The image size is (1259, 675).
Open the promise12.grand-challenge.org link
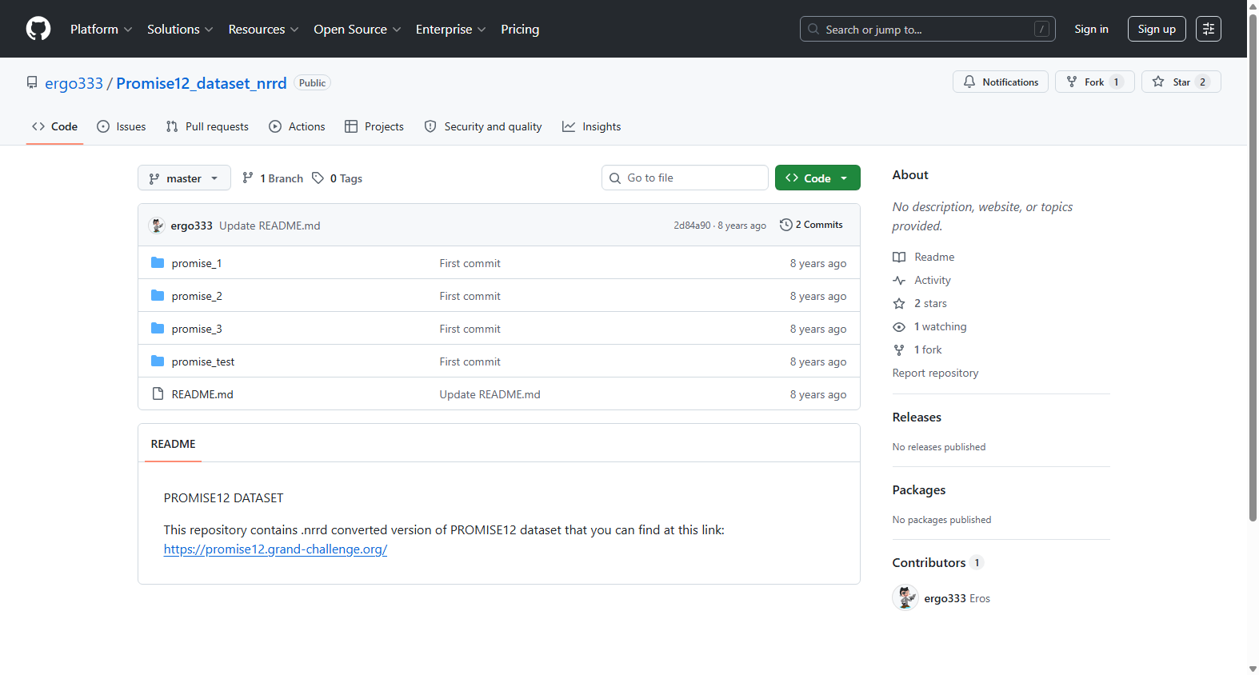coord(275,549)
